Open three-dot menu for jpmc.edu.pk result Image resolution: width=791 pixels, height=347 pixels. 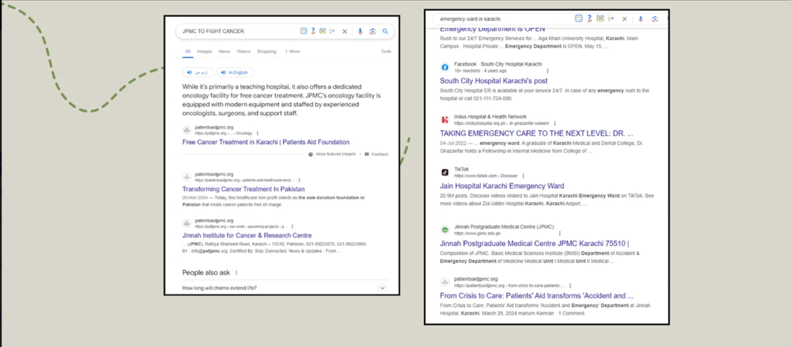click(559, 234)
